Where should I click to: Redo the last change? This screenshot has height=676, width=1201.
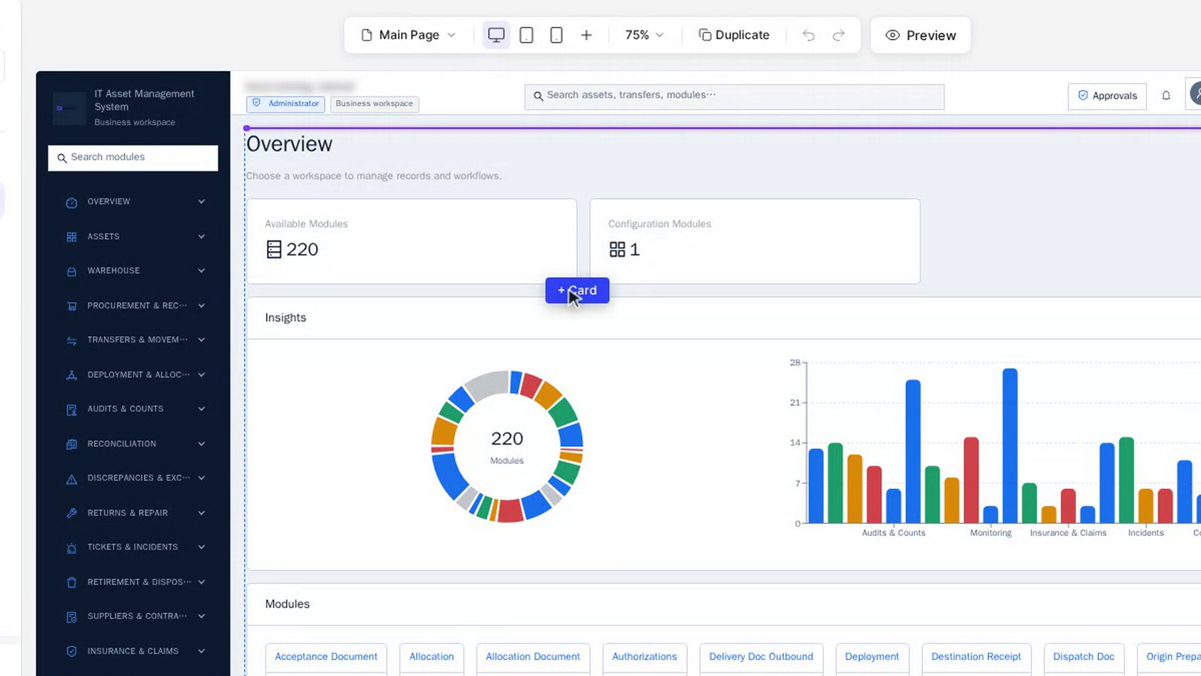(x=839, y=35)
